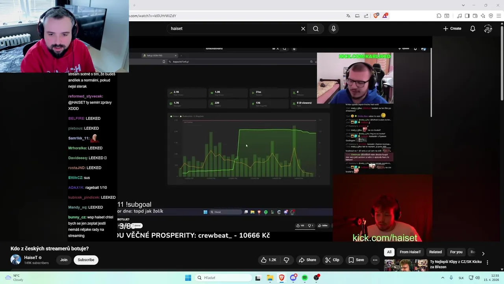Subscribe to the HaiseT channel
This screenshot has height=284, width=504.
click(86, 260)
